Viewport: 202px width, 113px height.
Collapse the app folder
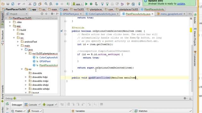(x=10, y=26)
